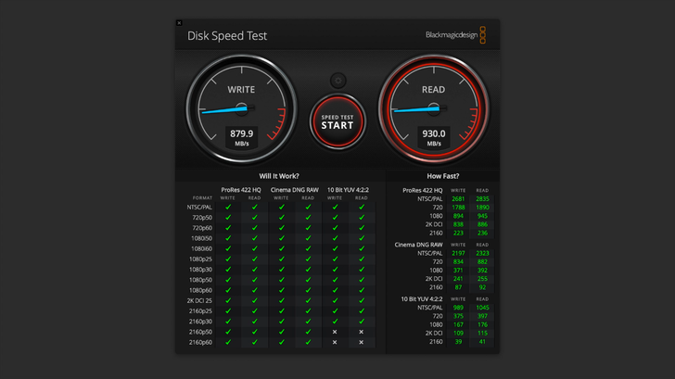Screen dimensions: 675x379
Task: Select the Cinema DNG 1080 write value 371
Action: (458, 271)
